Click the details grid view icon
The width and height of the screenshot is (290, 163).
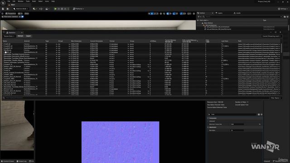click(x=259, y=115)
